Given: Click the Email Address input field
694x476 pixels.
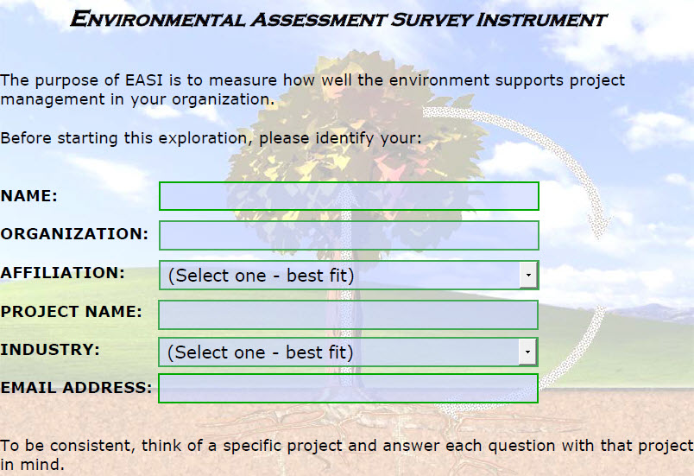Looking at the screenshot, I should click(x=349, y=389).
